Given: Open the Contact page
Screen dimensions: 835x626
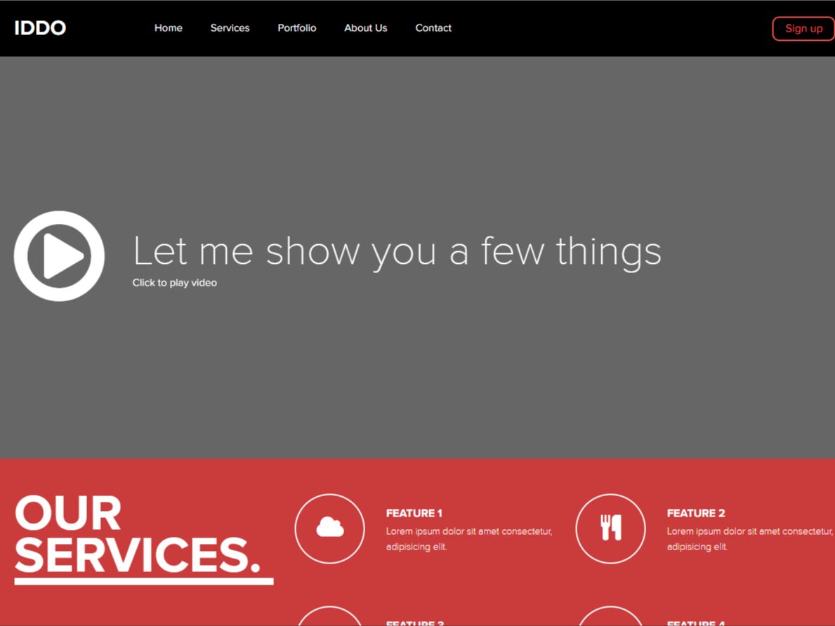Looking at the screenshot, I should [x=433, y=28].
